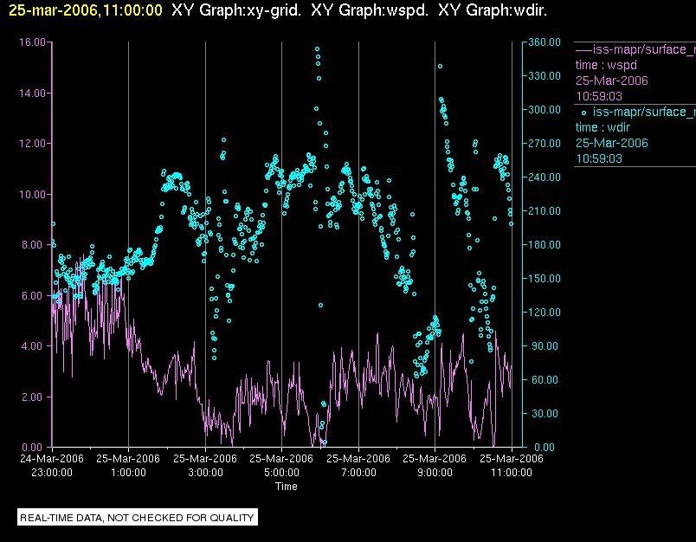Click the cyan wdir circle marker in legend
Viewport: 696px width, 542px height.
(x=584, y=113)
